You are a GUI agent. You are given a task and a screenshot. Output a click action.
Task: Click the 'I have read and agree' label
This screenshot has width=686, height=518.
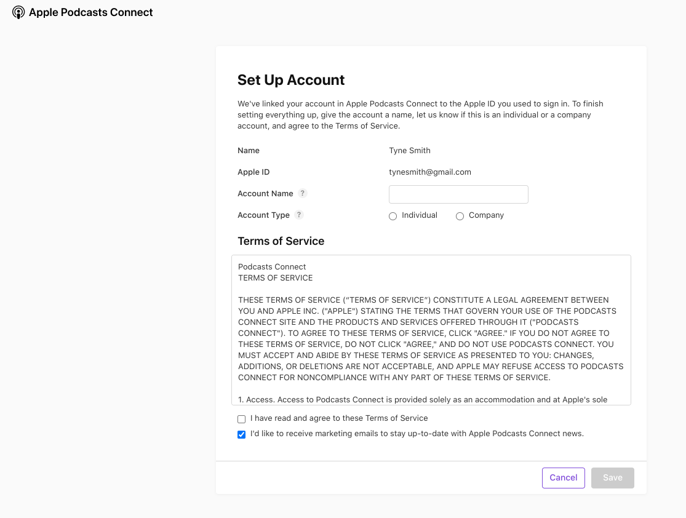(339, 418)
